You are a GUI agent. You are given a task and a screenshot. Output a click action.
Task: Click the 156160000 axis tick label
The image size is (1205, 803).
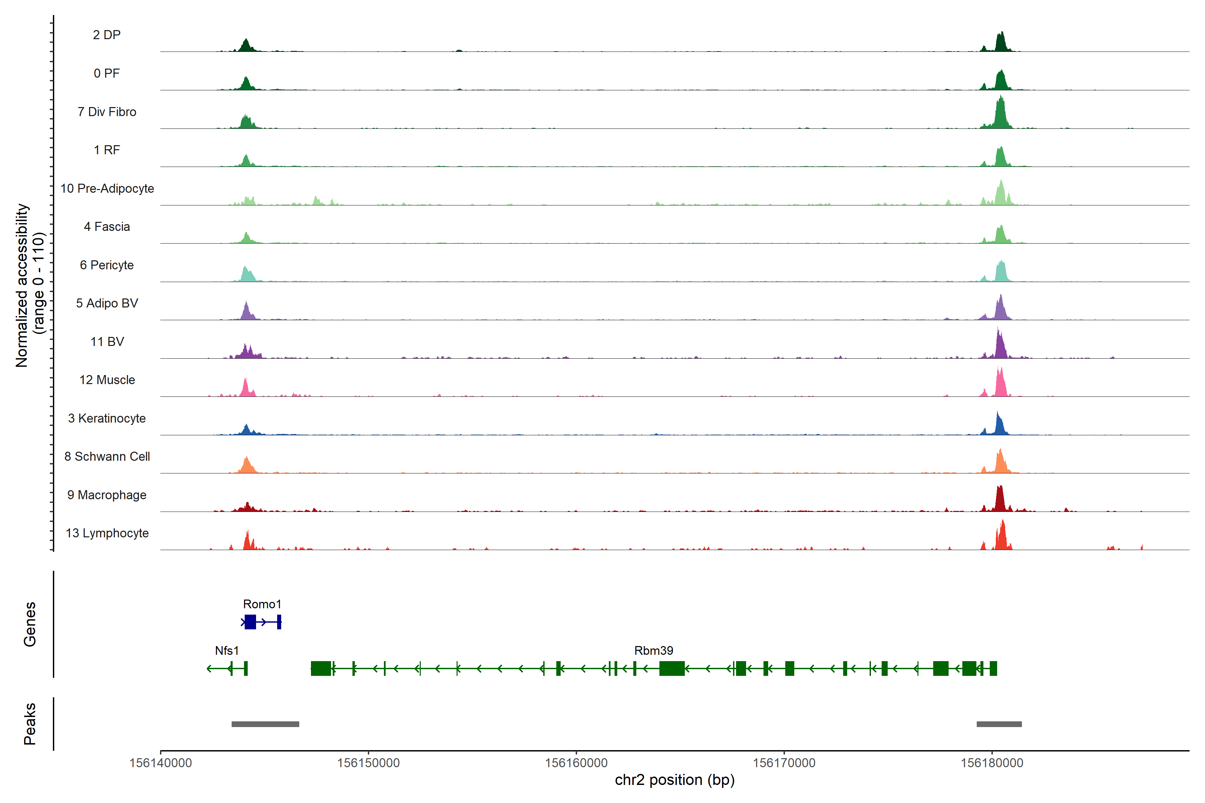576,763
